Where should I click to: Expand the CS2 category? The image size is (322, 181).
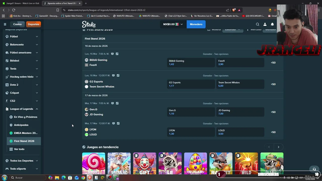click(x=22, y=101)
